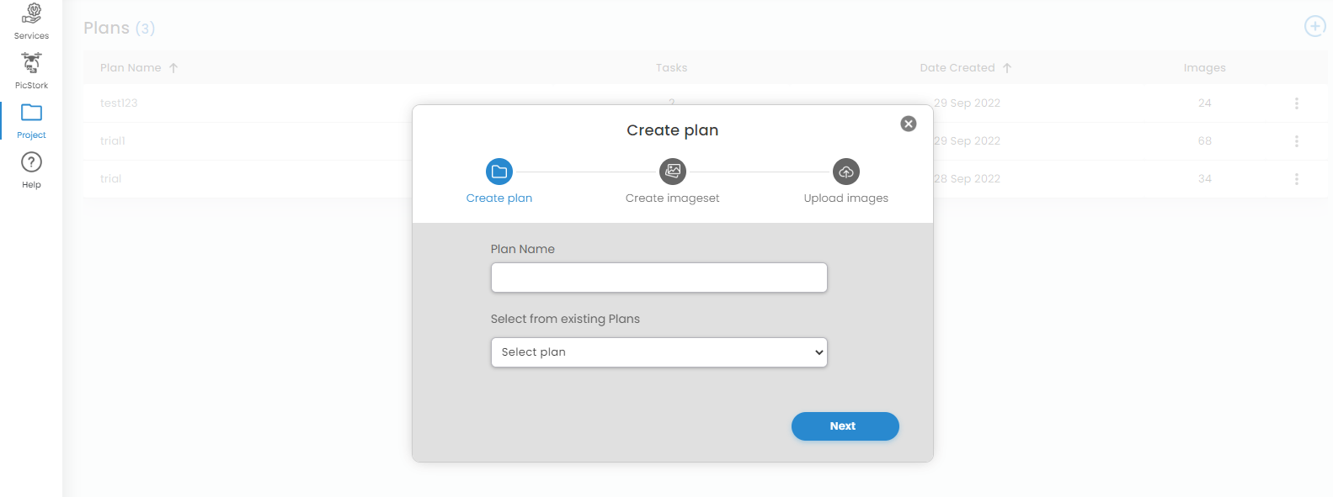Select the Create plan step icon
This screenshot has height=497, width=1333.
click(499, 172)
